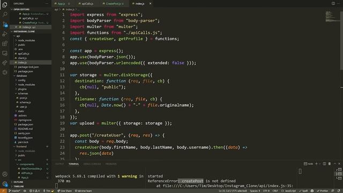Change Spaces: 4 indentation setting

pyautogui.click(x=255, y=191)
